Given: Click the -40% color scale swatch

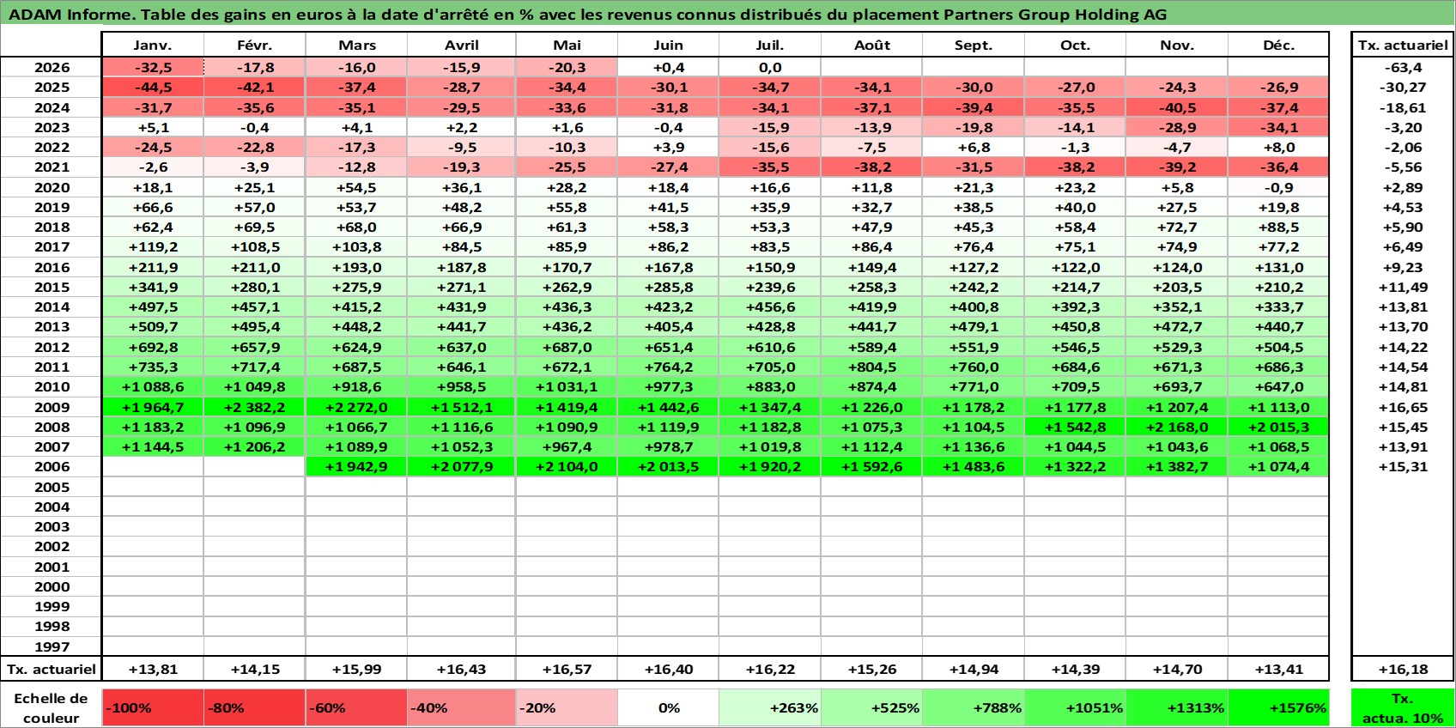Looking at the screenshot, I should click(461, 708).
